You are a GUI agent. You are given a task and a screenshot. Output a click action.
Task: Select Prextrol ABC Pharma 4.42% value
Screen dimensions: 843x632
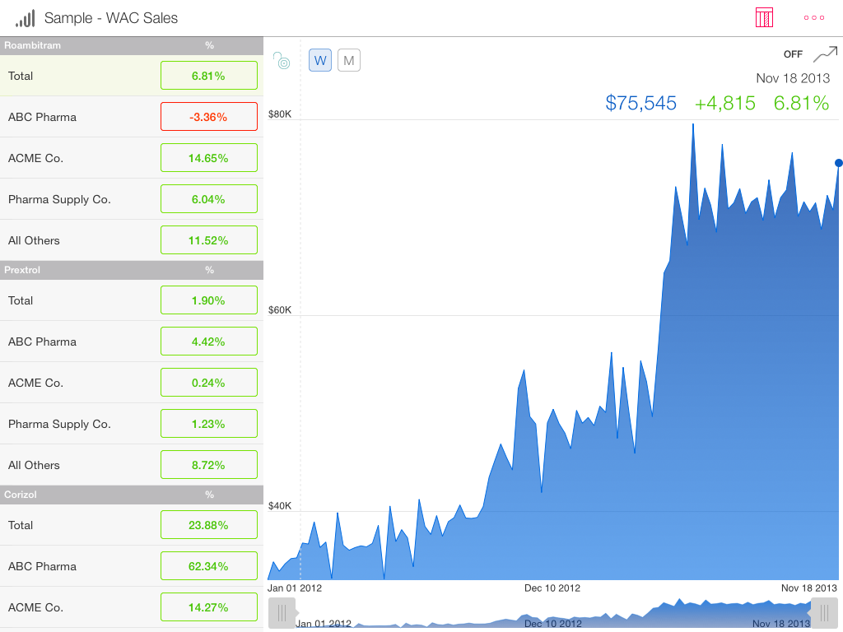click(x=209, y=342)
